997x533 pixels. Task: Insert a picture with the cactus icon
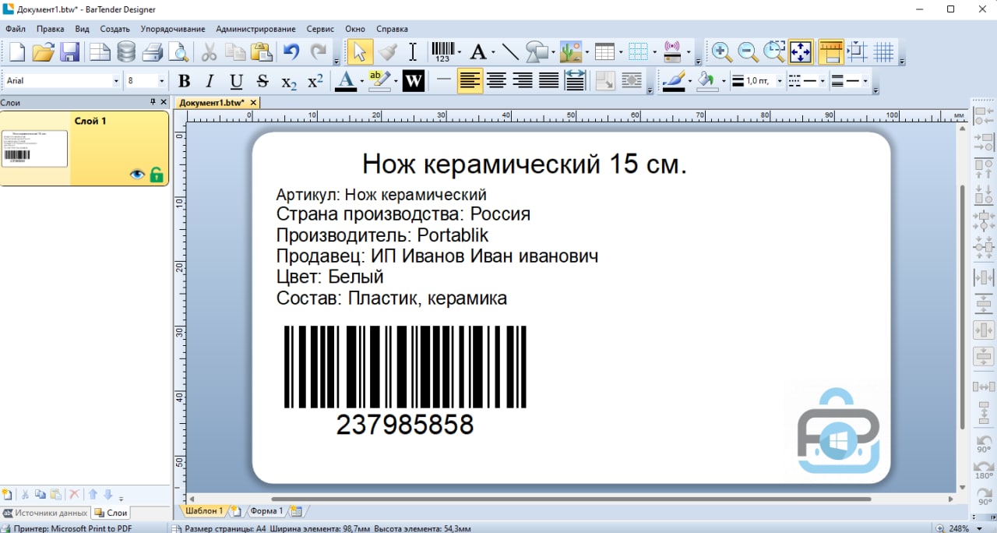coord(571,52)
